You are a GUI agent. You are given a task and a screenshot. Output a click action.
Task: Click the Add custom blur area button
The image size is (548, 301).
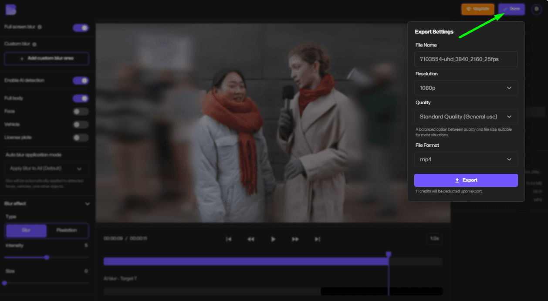[x=46, y=58]
